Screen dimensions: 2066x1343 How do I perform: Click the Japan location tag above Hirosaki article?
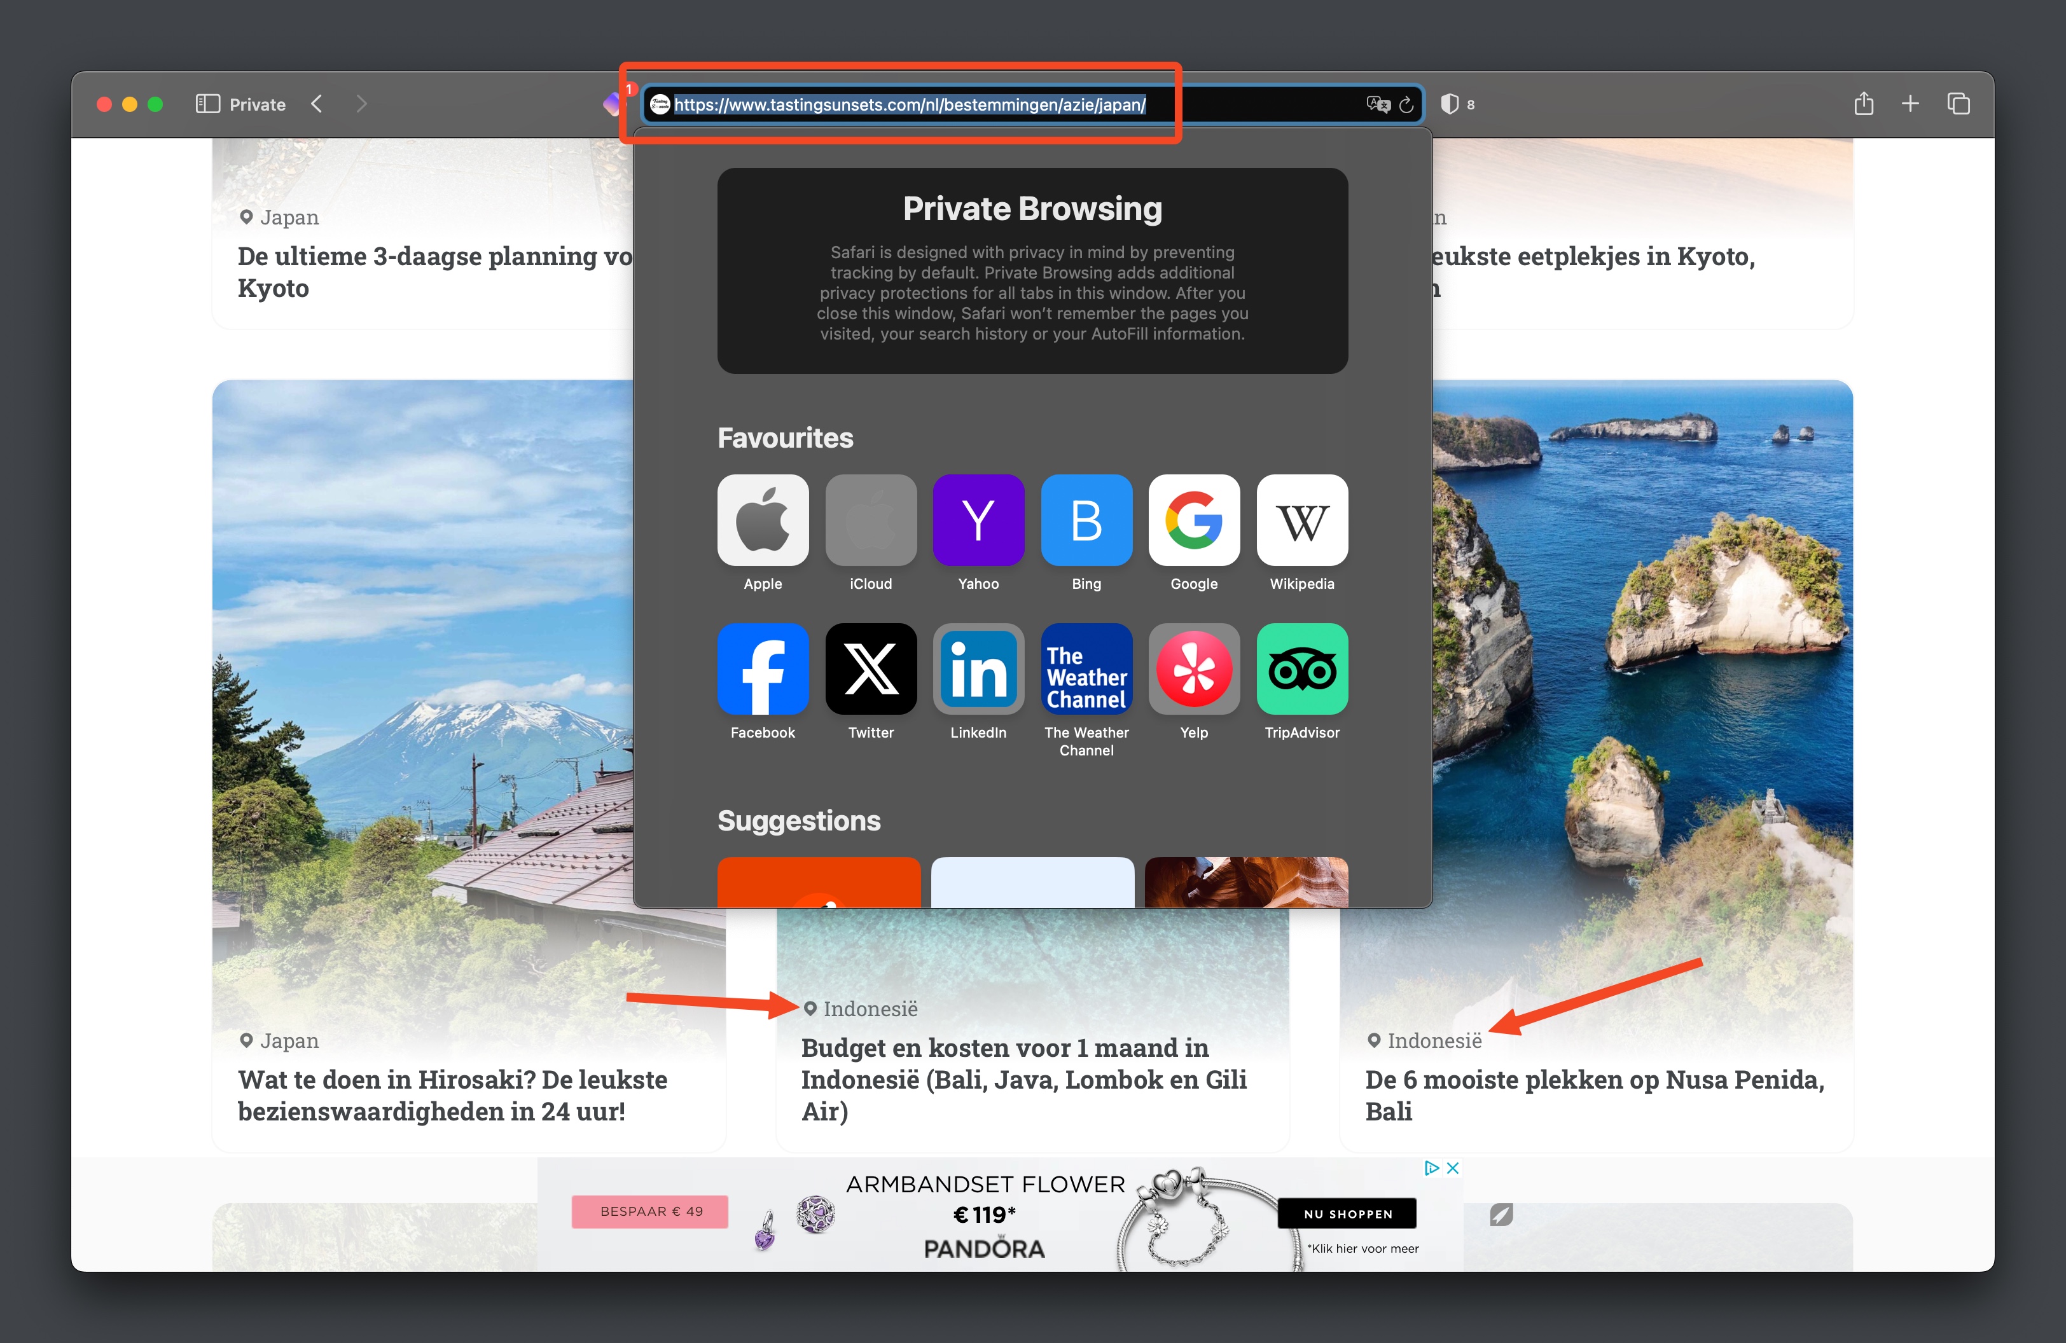tap(279, 1040)
